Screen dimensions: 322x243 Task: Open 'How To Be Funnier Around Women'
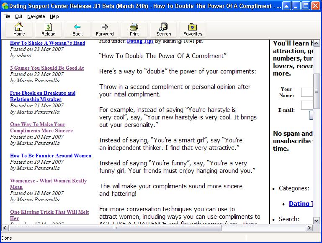click(51, 156)
